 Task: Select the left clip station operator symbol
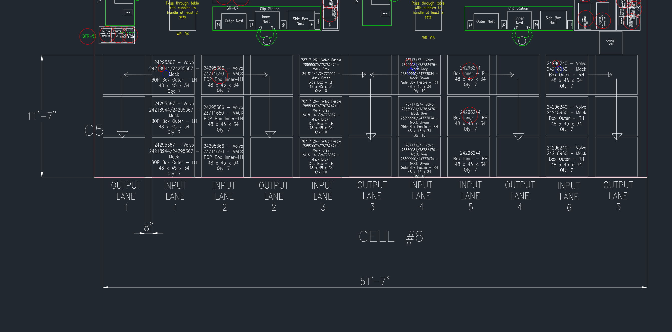(267, 36)
